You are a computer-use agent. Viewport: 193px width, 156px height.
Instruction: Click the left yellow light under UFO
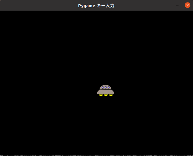(x=101, y=95)
